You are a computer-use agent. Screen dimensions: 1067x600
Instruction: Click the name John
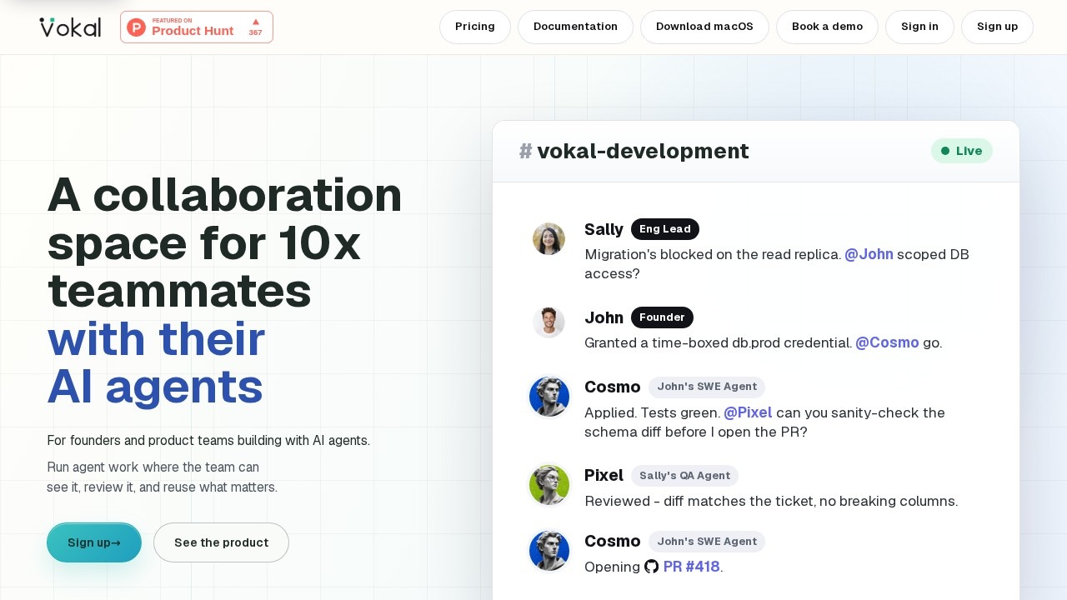pos(604,317)
